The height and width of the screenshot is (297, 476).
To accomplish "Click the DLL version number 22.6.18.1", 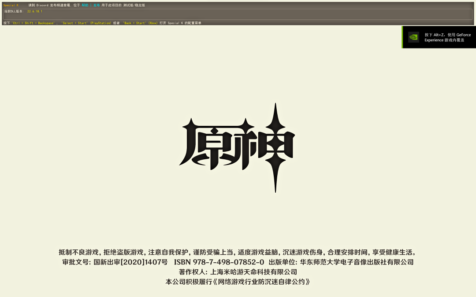I will click(35, 11).
